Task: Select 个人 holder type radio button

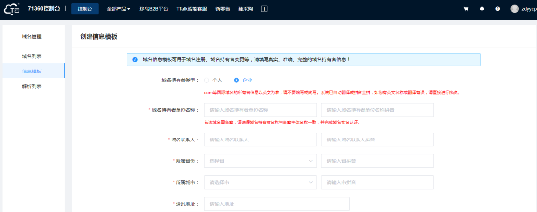Action: pos(207,80)
